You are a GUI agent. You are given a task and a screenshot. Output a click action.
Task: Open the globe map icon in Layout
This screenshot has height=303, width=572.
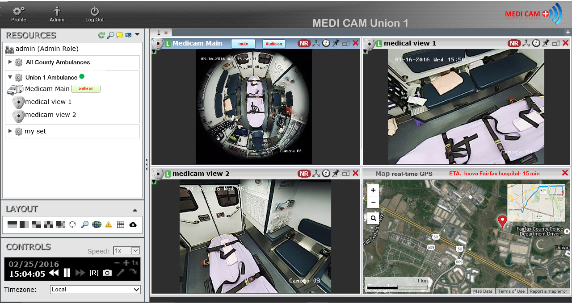click(x=97, y=224)
